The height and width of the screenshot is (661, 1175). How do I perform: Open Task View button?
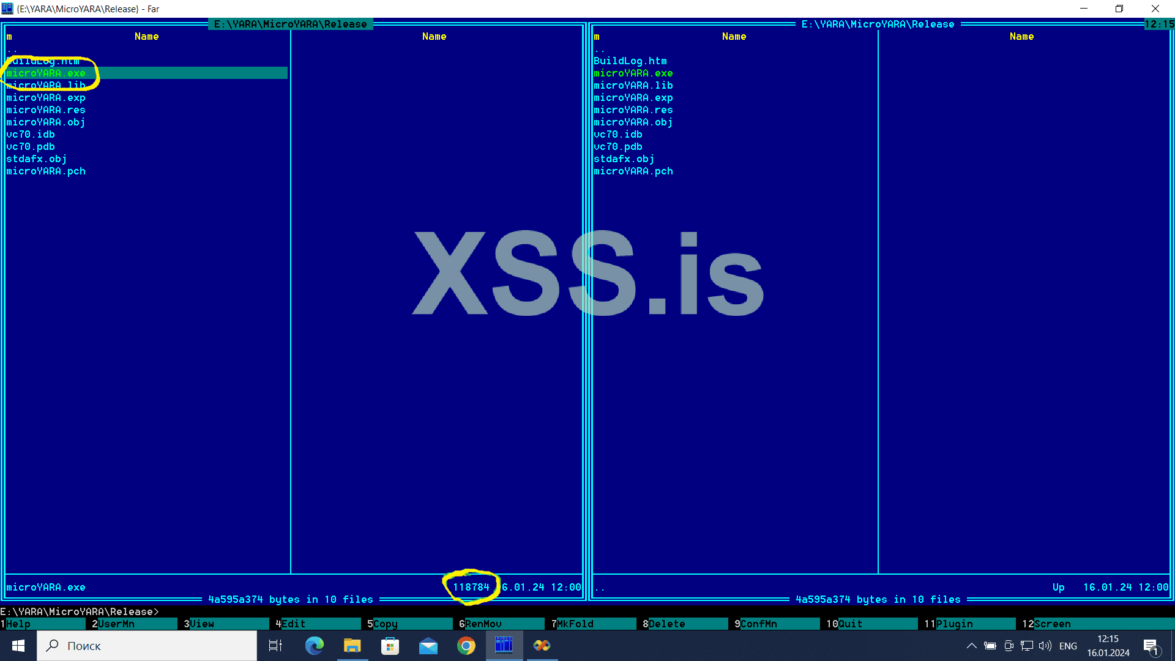[x=275, y=646]
